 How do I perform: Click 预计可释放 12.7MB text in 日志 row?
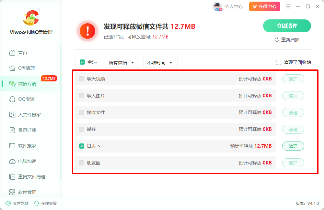(x=251, y=146)
